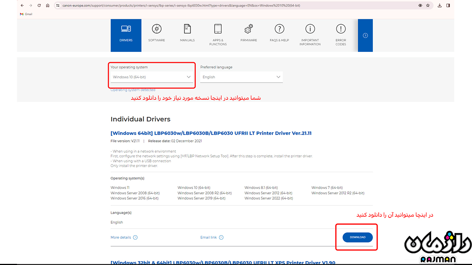This screenshot has width=472, height=265.
Task: Click 'Windows 7 (64-bit)' text
Action: pos(327,188)
